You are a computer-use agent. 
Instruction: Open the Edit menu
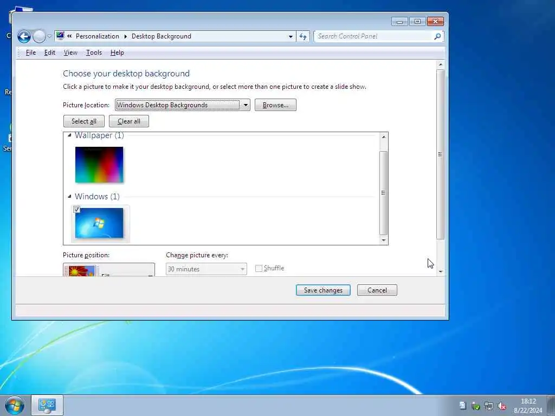click(x=49, y=53)
